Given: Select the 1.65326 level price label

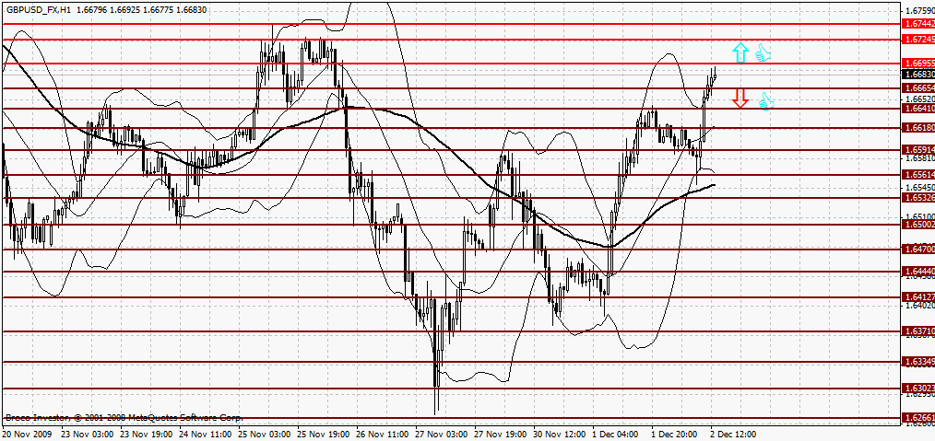Looking at the screenshot, I should pos(919,198).
